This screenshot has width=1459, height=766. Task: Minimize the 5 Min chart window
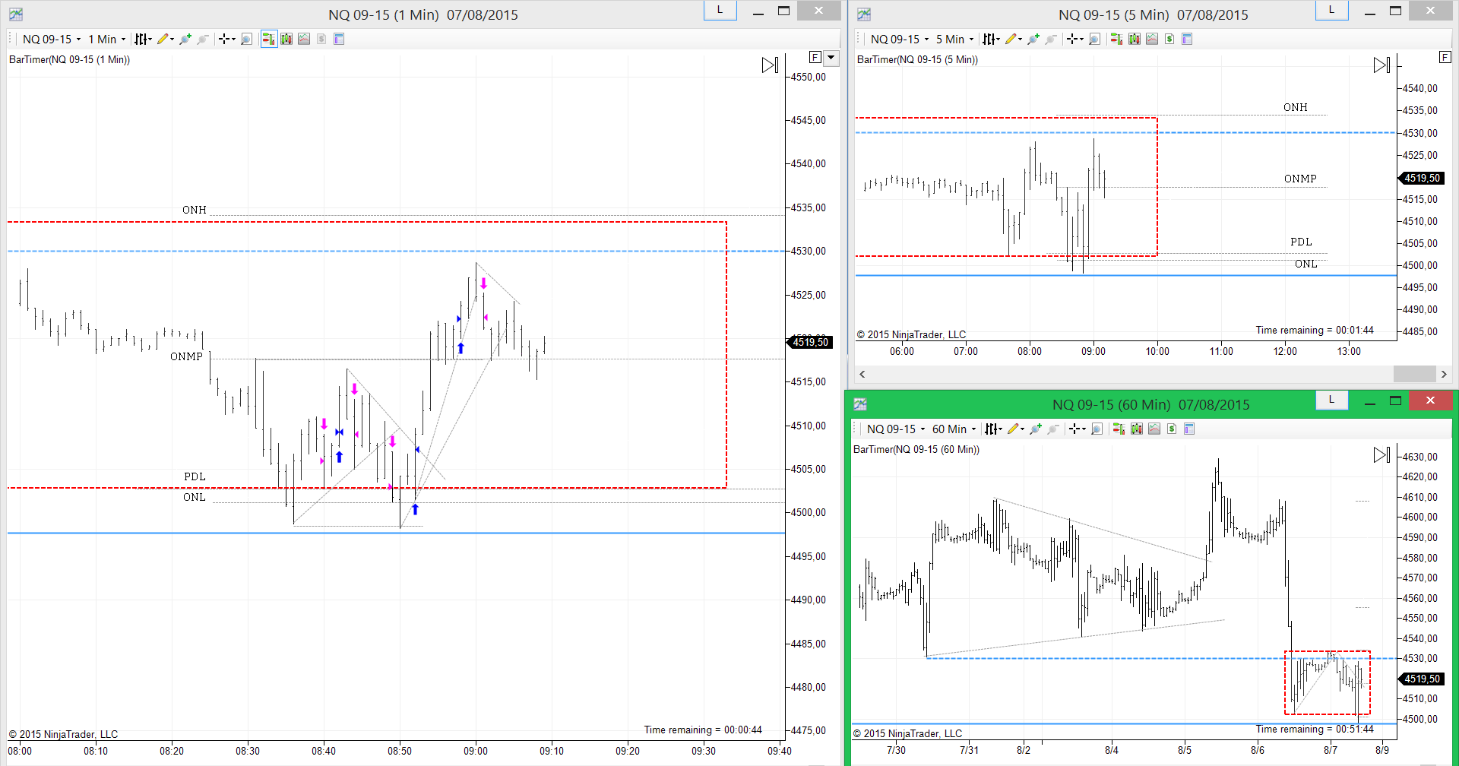[1370, 13]
